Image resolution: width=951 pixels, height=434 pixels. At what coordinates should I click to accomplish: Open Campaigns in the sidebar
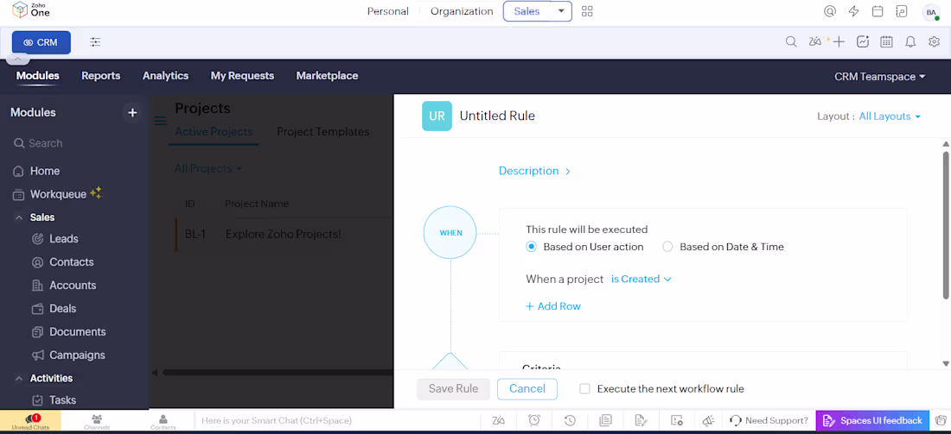77,355
